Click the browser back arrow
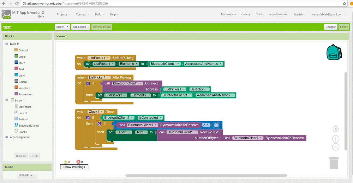 (4, 4)
